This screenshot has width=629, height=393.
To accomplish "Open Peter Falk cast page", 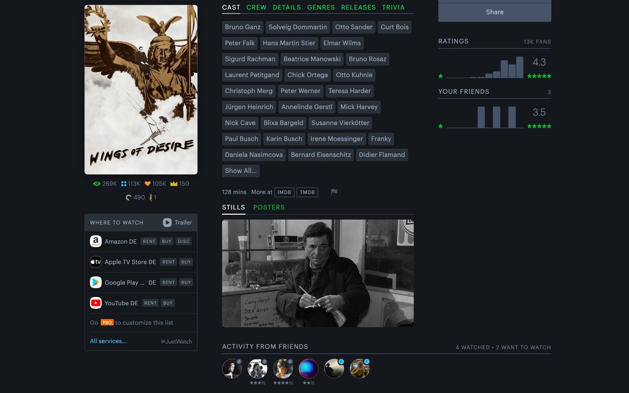I will (240, 43).
